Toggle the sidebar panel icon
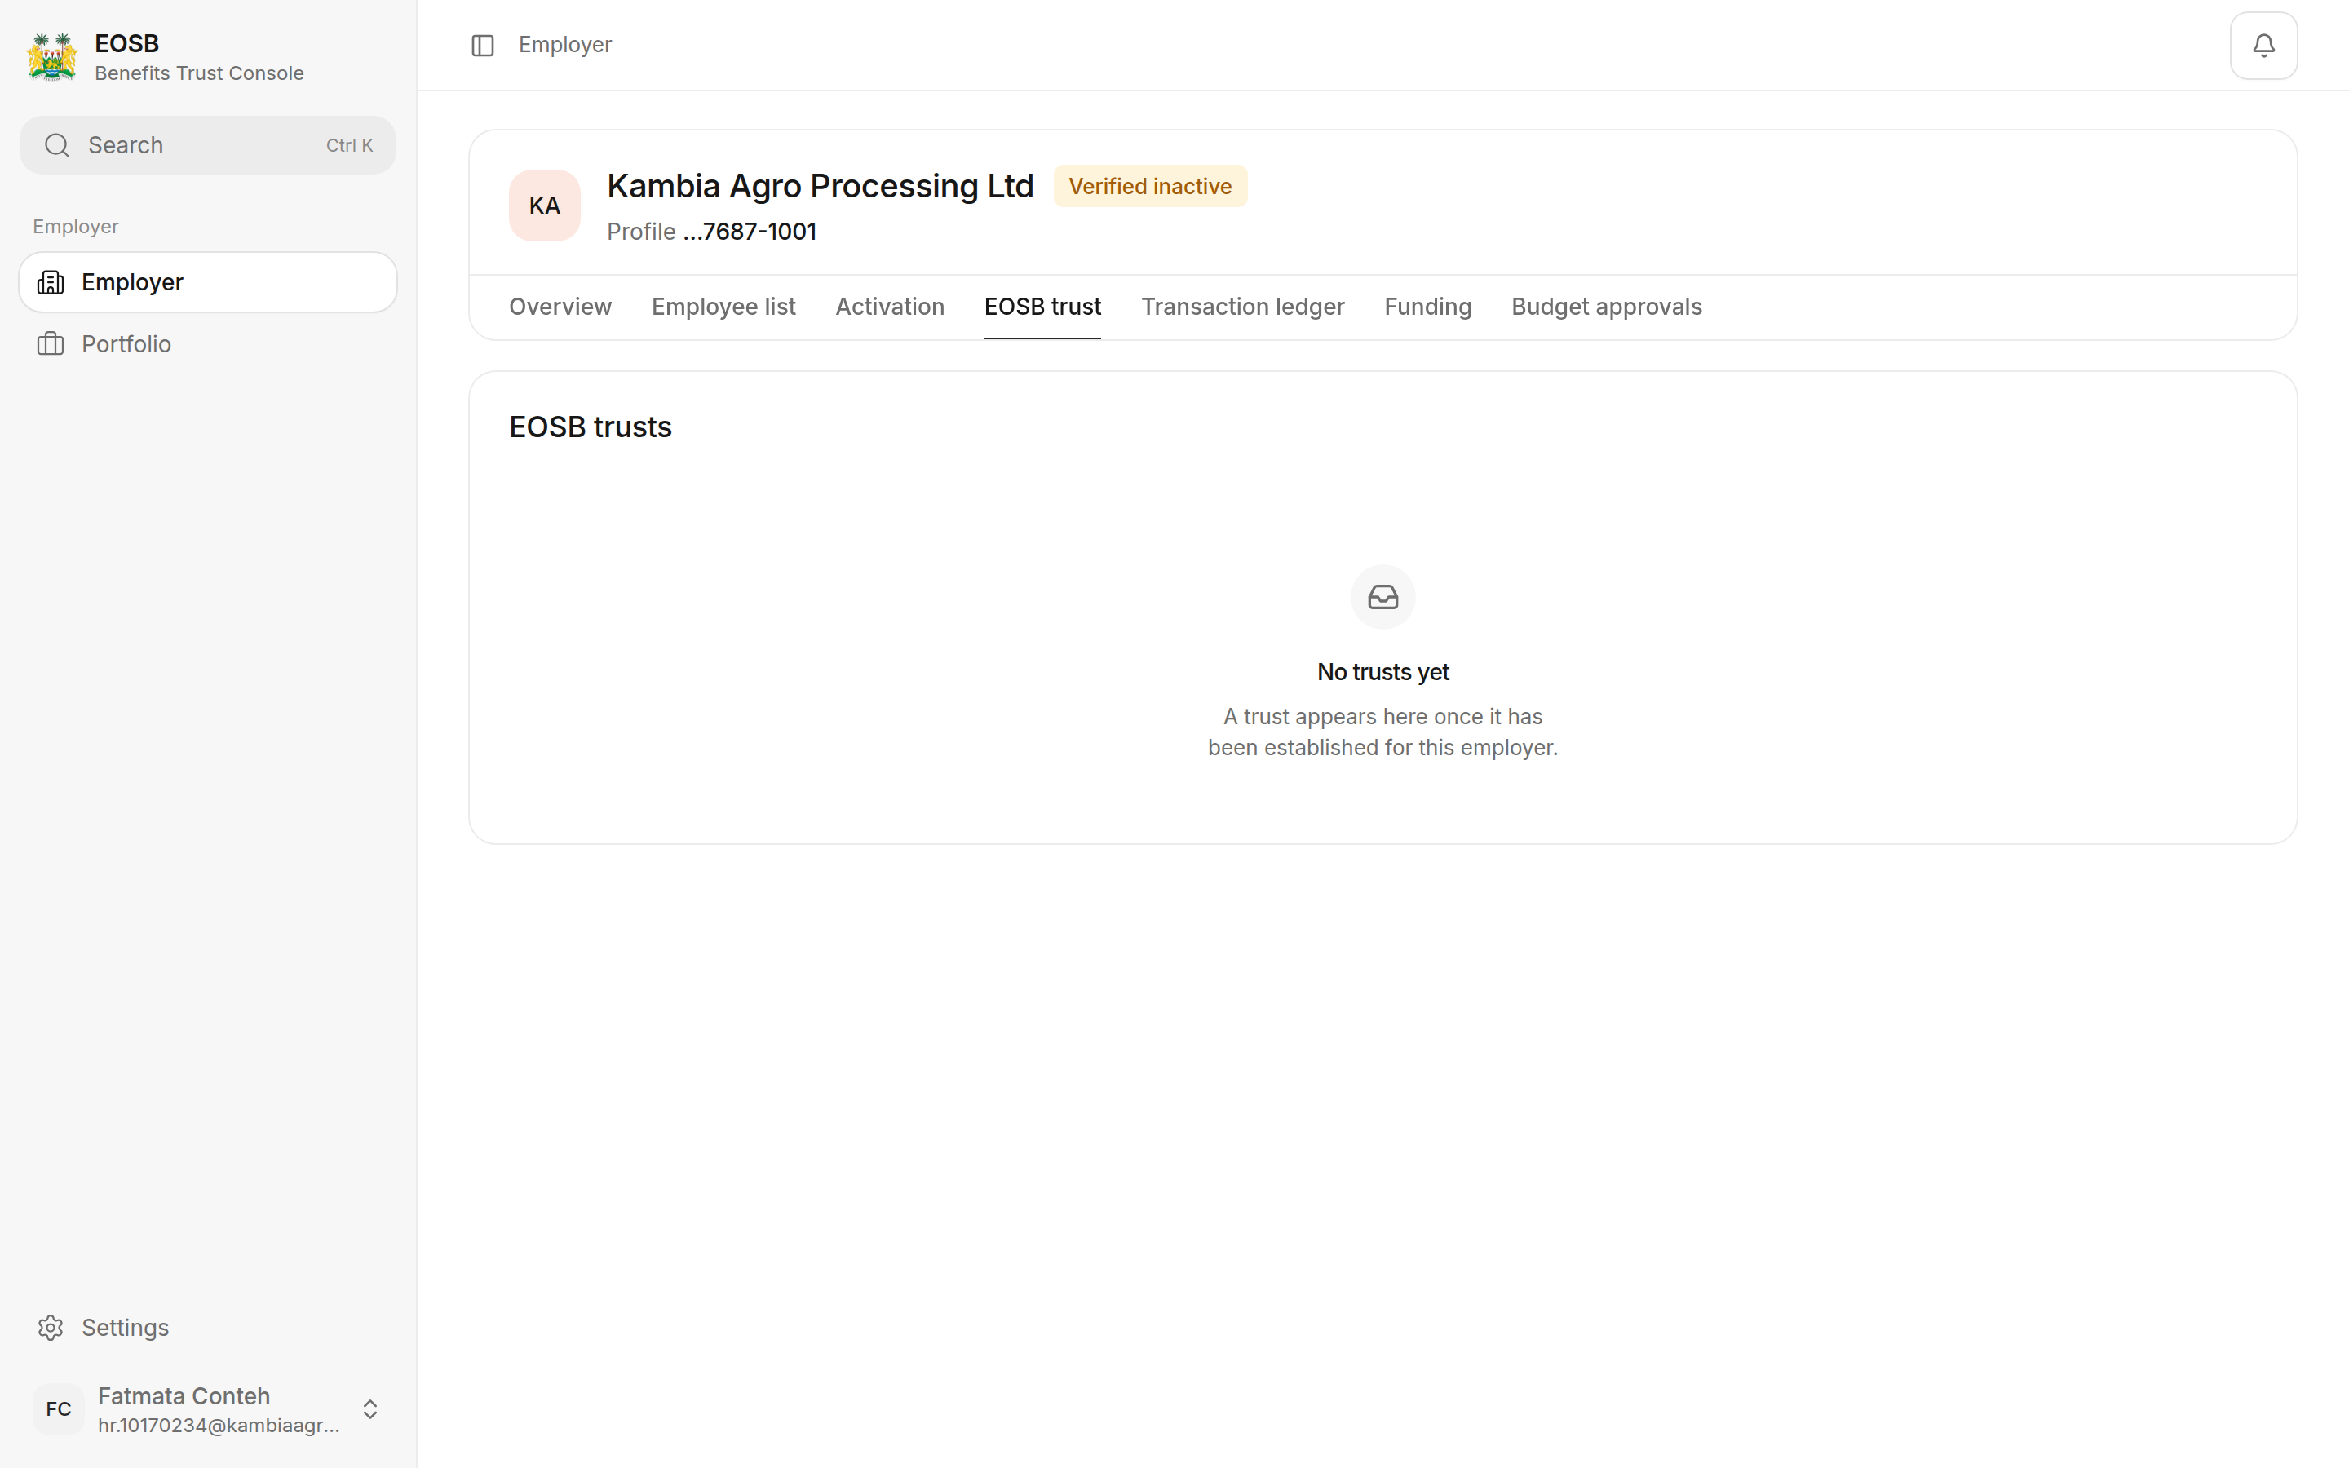The width and height of the screenshot is (2349, 1468). tap(482, 46)
